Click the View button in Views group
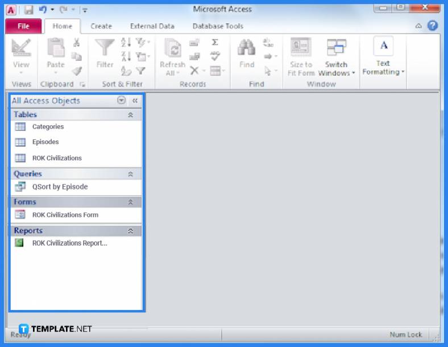Viewport: 448px width, 347px height. pos(21,57)
